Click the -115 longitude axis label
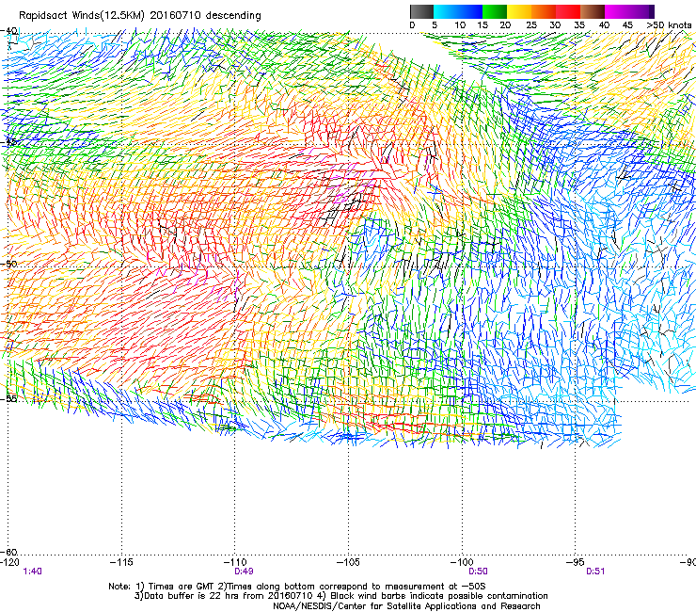 (x=121, y=562)
